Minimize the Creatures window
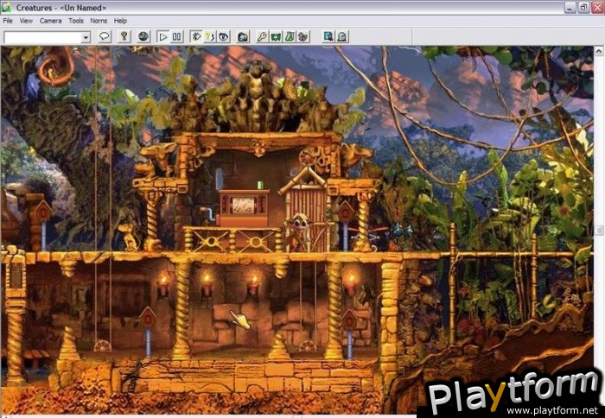605x418 pixels. [570, 7]
